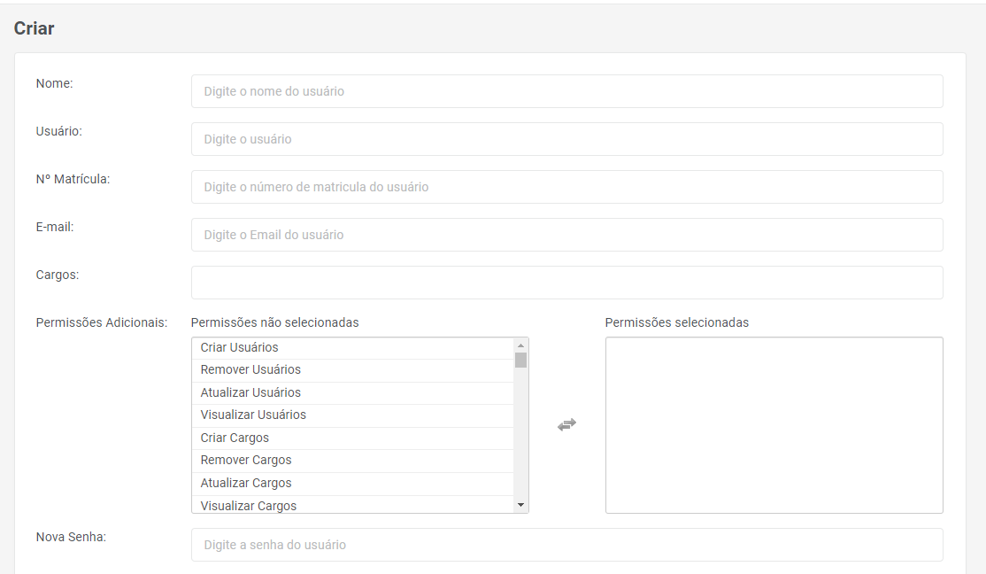Choose Remover Usuários in permissions list
The width and height of the screenshot is (986, 574).
click(250, 369)
